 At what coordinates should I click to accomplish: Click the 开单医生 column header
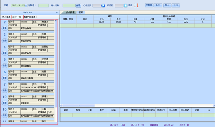click(x=161, y=110)
